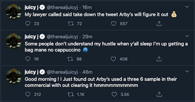Retweet the tweet with 1.1K retweets
195x102 pixels.
pyautogui.click(x=71, y=95)
